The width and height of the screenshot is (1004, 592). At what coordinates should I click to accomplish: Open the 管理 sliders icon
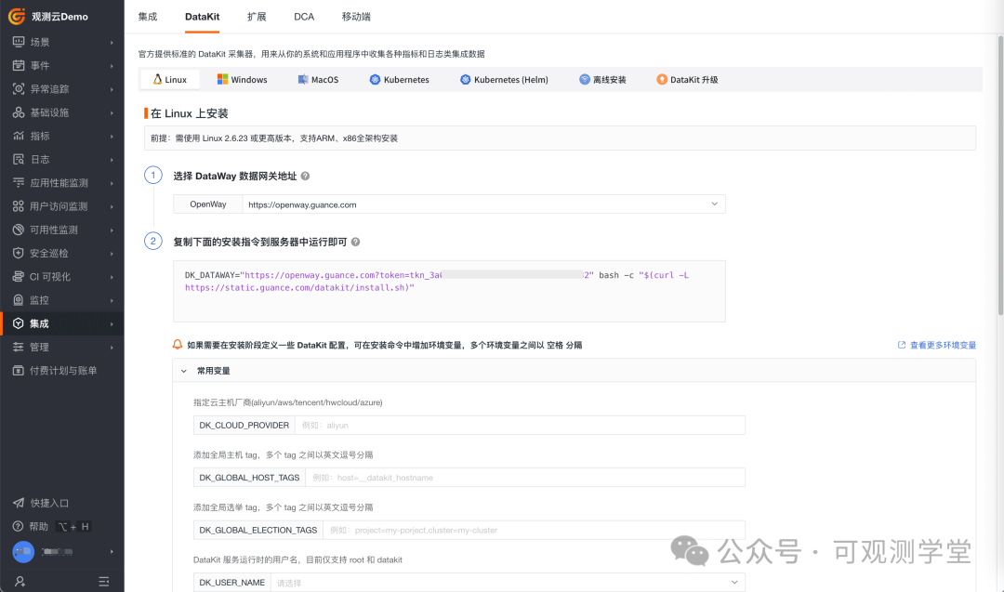click(x=19, y=347)
